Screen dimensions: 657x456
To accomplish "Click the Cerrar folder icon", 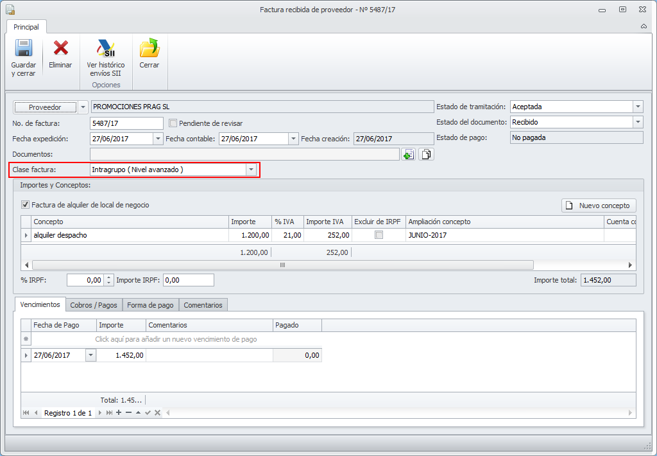I will [x=149, y=49].
